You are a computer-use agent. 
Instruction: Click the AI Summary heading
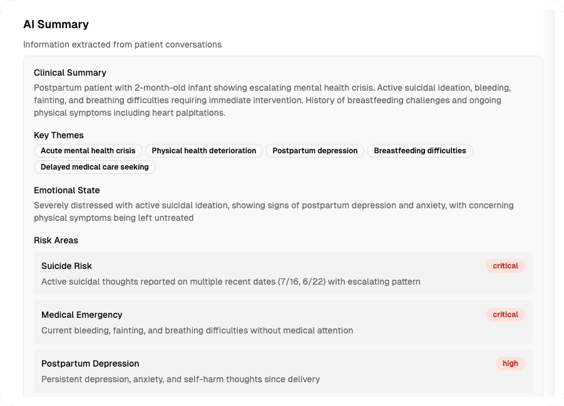tap(56, 24)
